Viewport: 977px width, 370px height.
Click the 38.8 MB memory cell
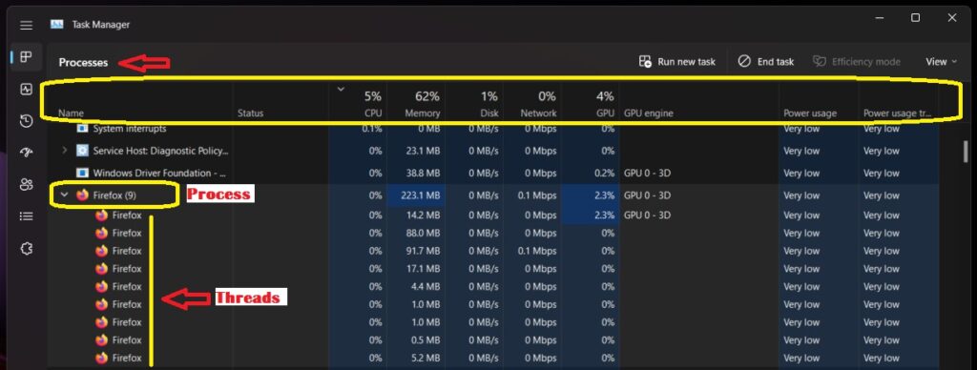coord(416,173)
